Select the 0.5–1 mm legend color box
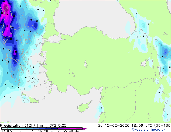This screenshot has width=171, height=132. tap(11, 128)
